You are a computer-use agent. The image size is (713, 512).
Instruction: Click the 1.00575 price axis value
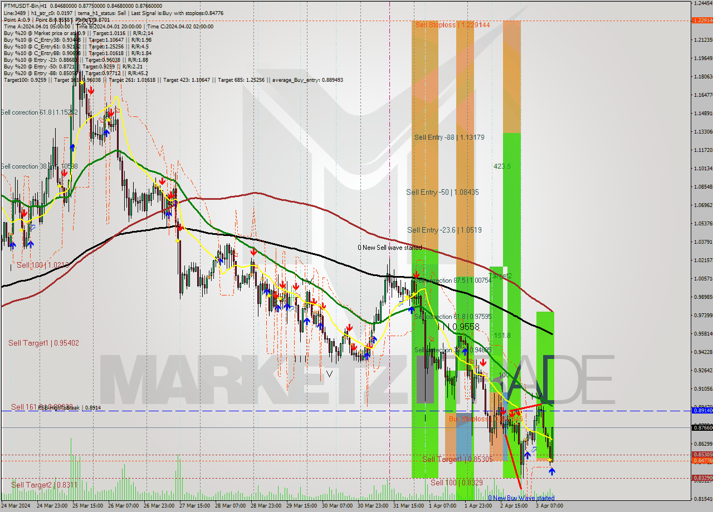(x=703, y=278)
